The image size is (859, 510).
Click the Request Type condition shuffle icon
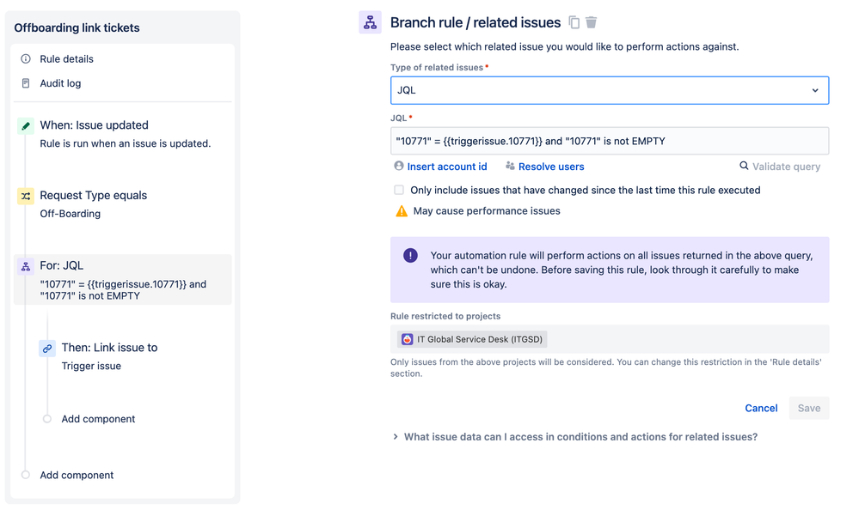(26, 196)
